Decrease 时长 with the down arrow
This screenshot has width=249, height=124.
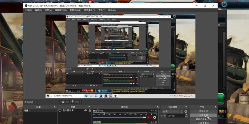186,117
